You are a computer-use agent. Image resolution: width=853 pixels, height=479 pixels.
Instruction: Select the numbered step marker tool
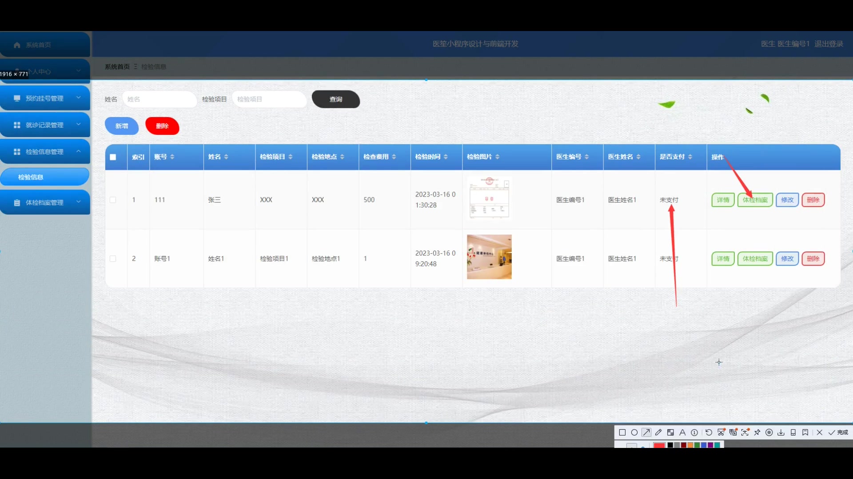[694, 432]
